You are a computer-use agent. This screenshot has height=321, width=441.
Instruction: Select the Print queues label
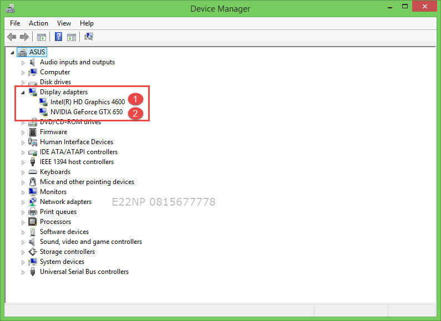(x=58, y=212)
